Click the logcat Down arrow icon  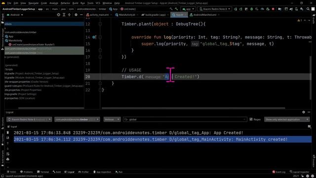click(8, 148)
